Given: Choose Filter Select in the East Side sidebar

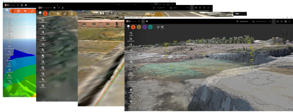Looking at the screenshot, I should tap(9, 82).
